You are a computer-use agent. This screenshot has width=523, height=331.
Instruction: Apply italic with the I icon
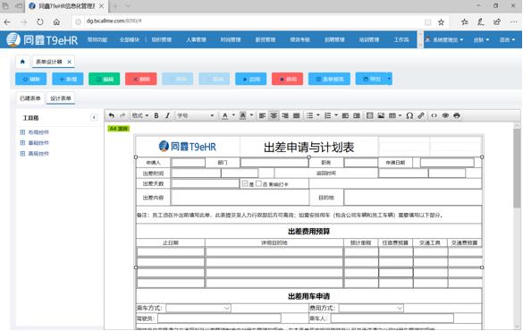167,115
